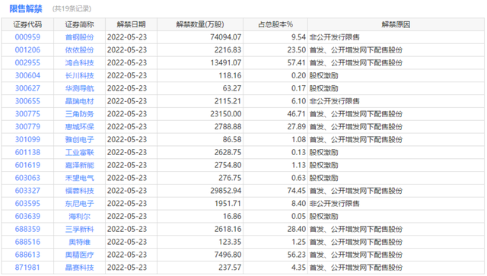Select the 23150.00 unlock quantity cell
This screenshot has width=487, height=276.
point(200,114)
